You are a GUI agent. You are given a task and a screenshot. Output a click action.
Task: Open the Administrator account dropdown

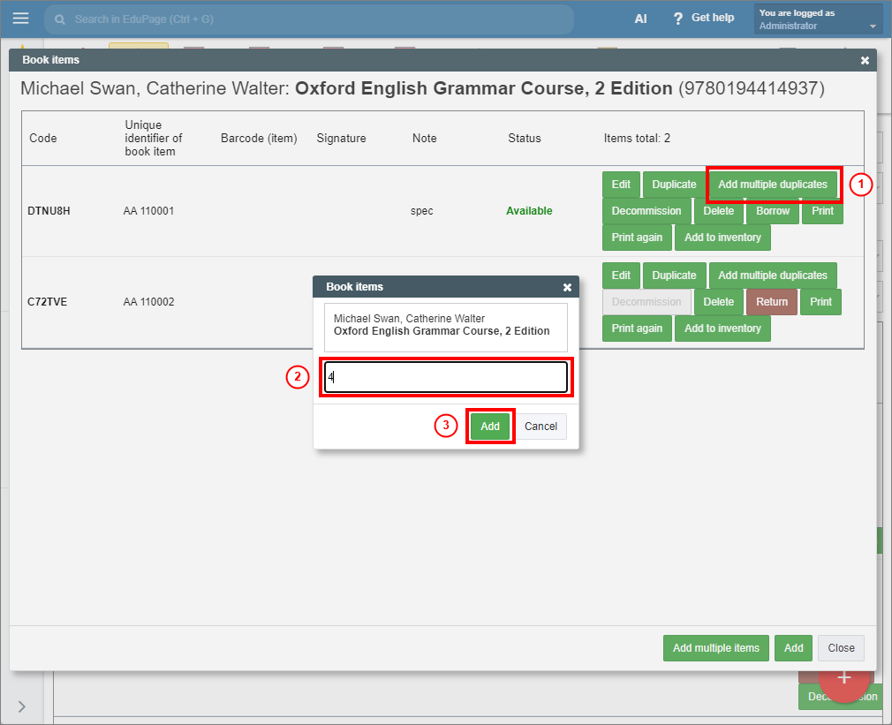coord(818,19)
